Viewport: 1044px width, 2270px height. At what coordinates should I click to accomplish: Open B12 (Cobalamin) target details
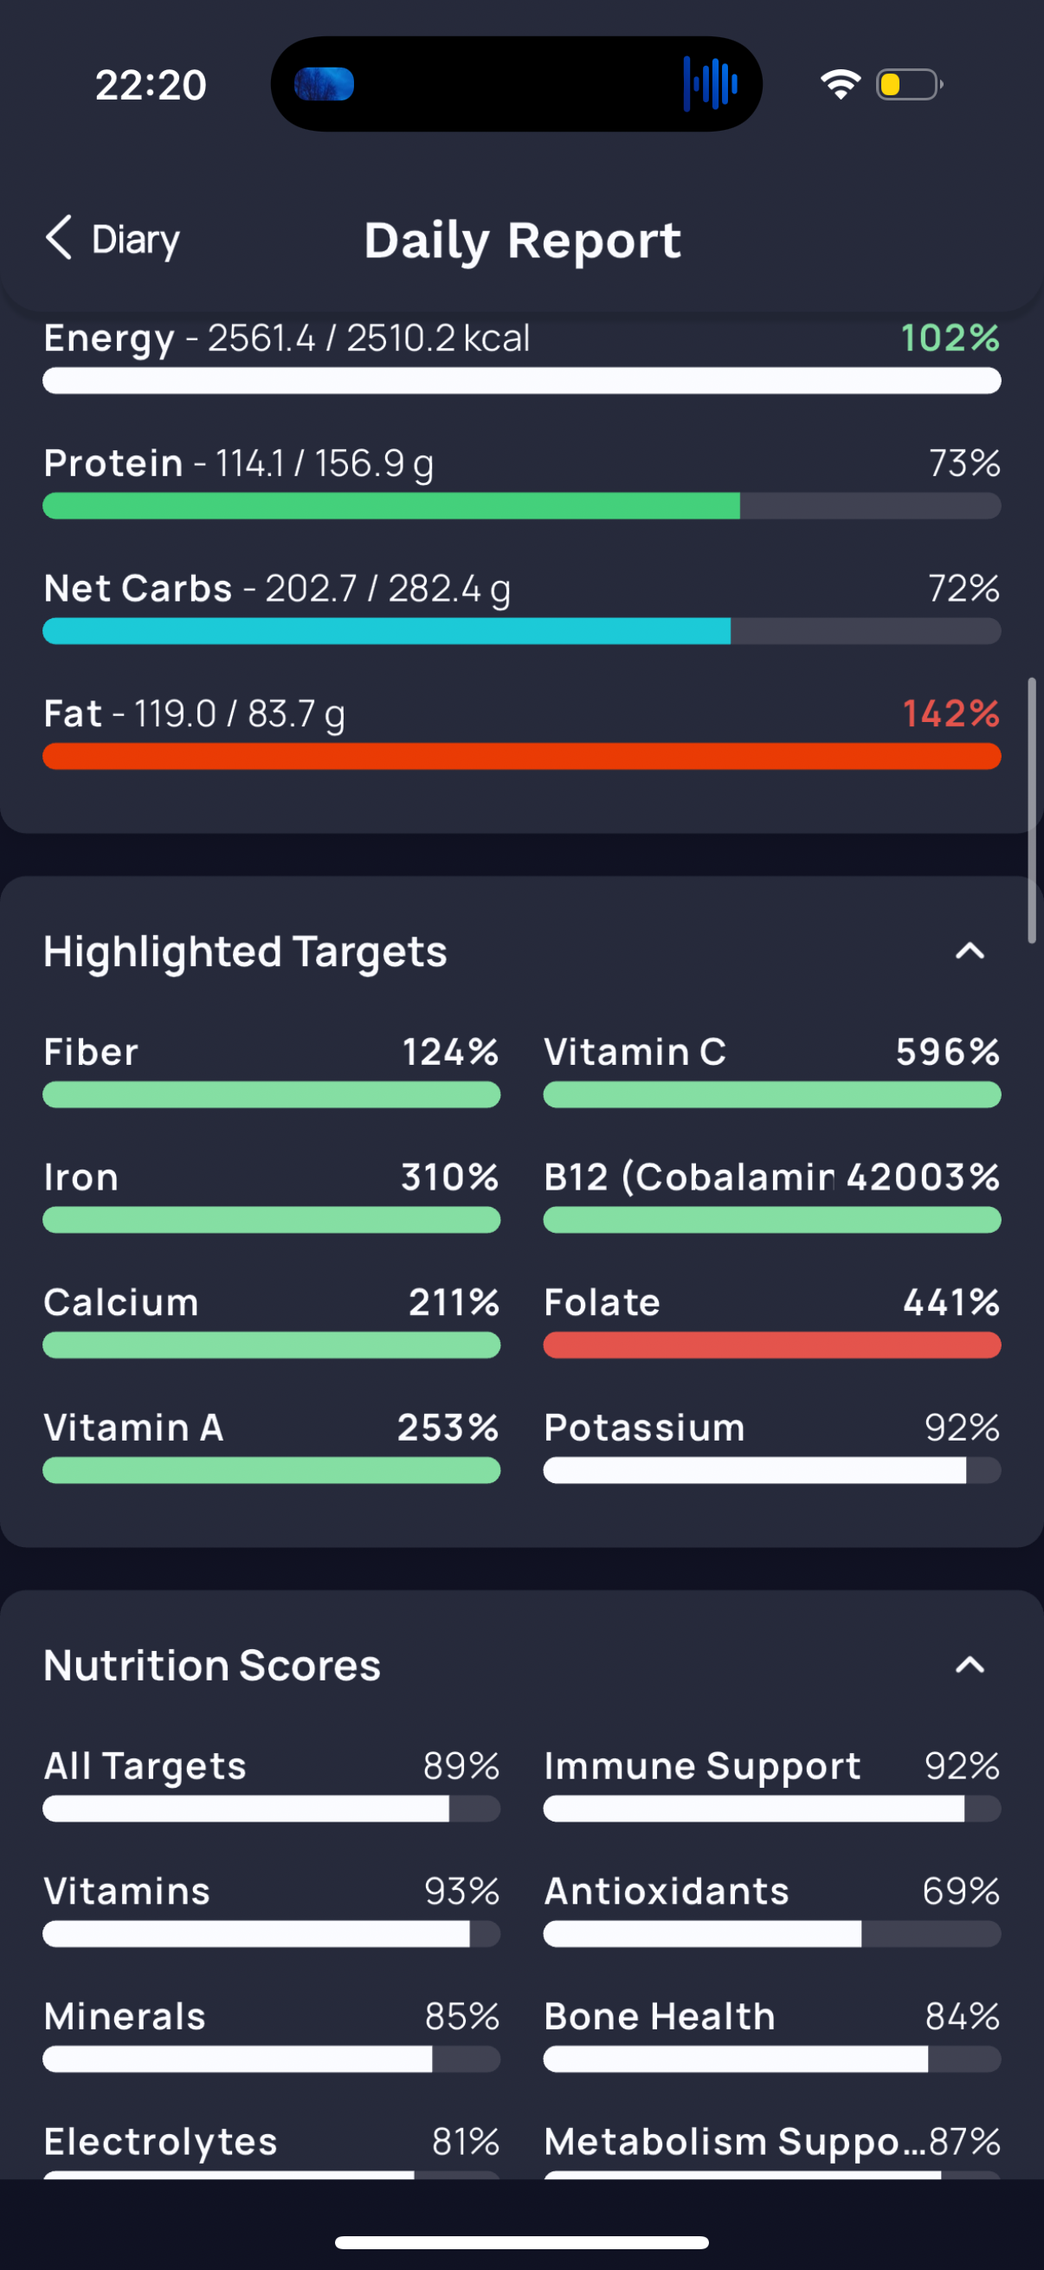point(772,1195)
